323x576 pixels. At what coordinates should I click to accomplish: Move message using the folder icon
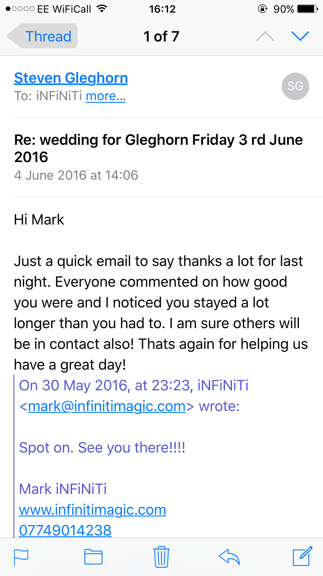[x=93, y=557]
